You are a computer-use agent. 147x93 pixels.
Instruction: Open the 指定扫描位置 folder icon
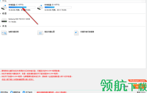tap(40, 33)
